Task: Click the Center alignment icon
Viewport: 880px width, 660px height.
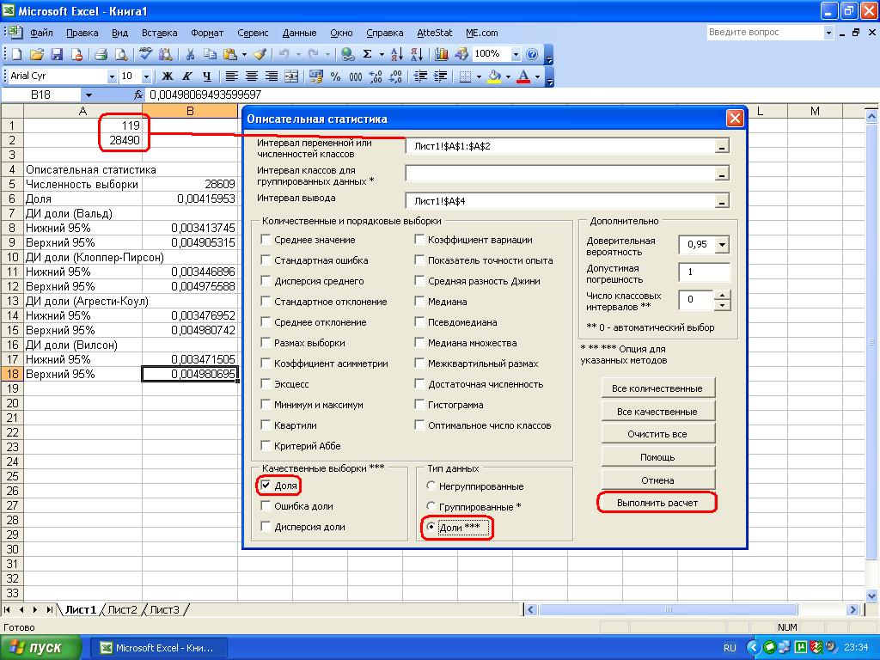Action: tap(252, 76)
